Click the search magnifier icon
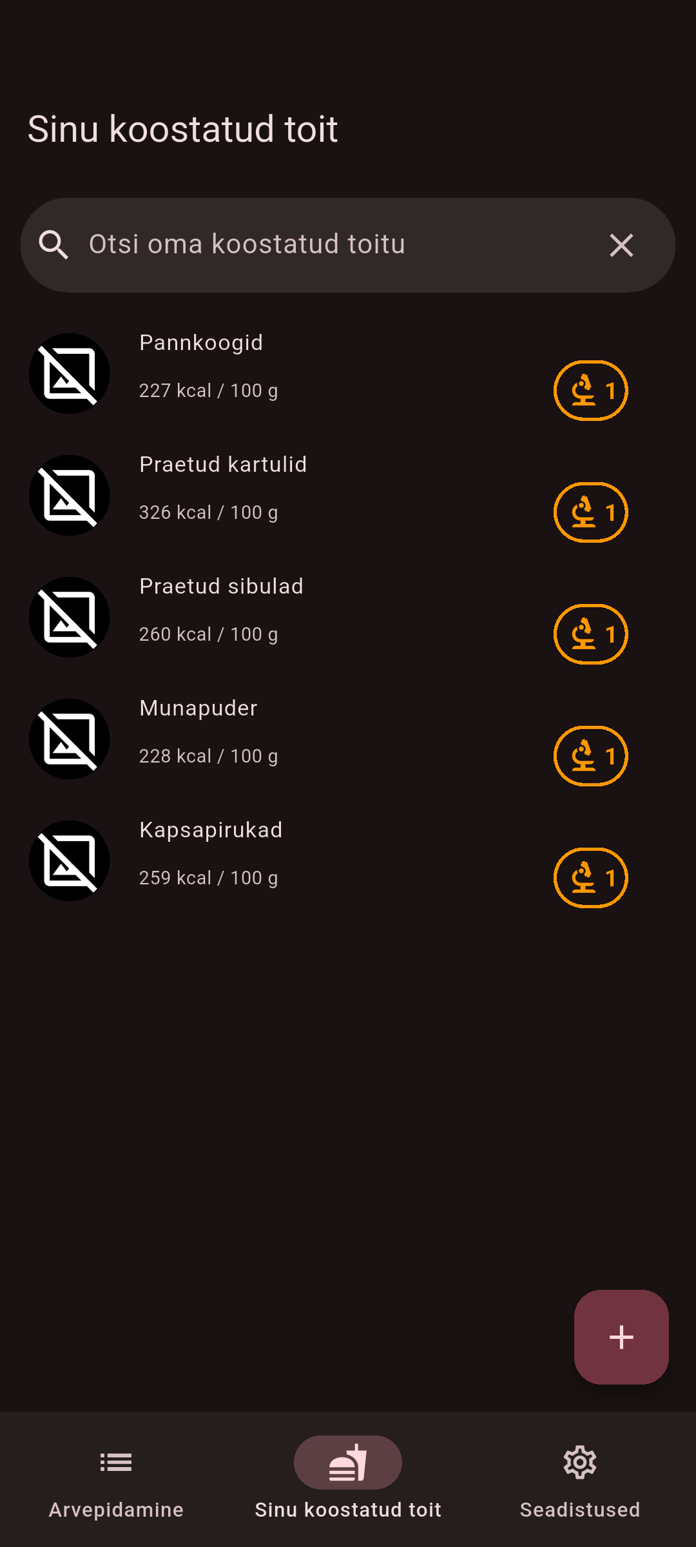This screenshot has width=696, height=1547. click(x=53, y=245)
